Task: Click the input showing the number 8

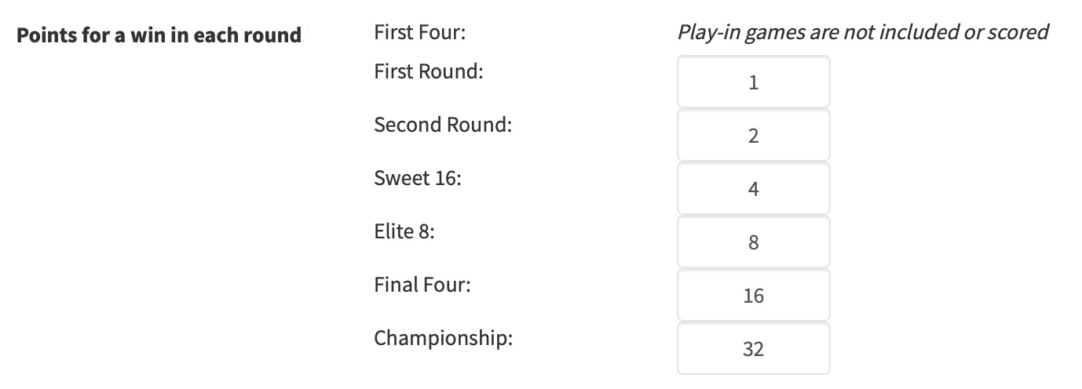Action: [x=753, y=242]
